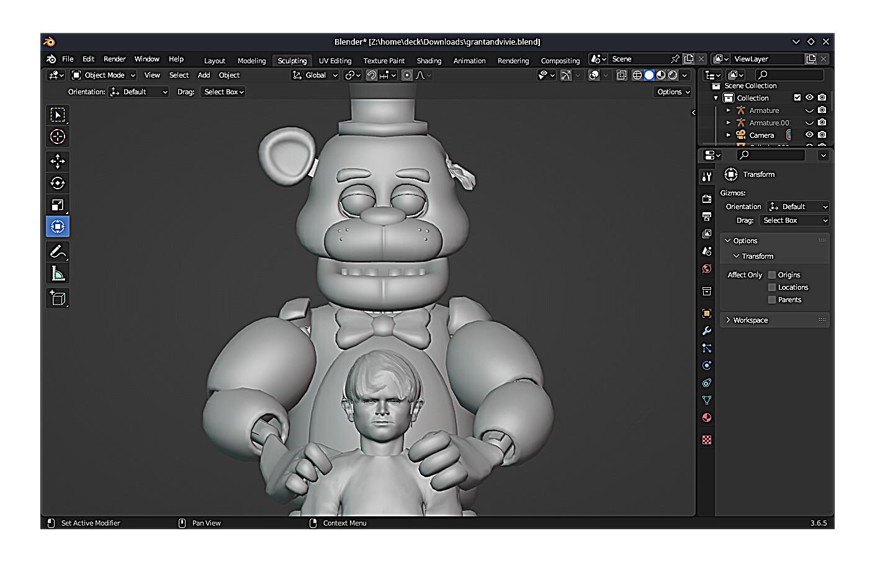Expand Armature.001 tree row

pos(729,123)
